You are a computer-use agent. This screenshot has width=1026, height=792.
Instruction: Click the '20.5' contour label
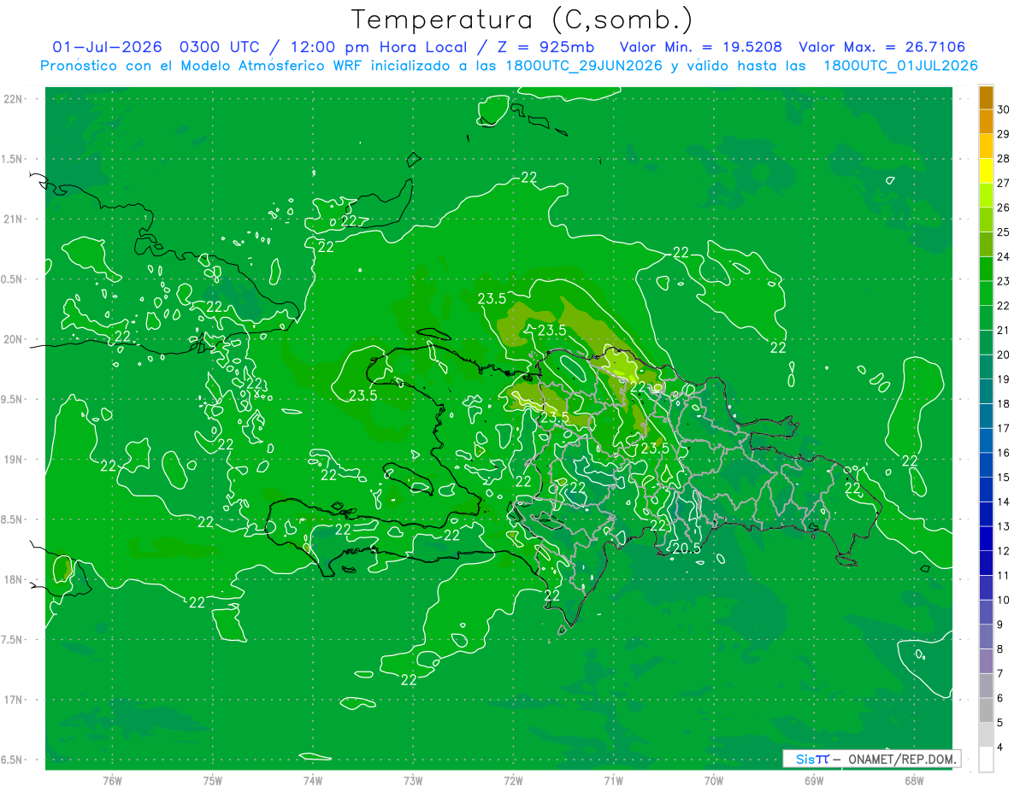[687, 549]
